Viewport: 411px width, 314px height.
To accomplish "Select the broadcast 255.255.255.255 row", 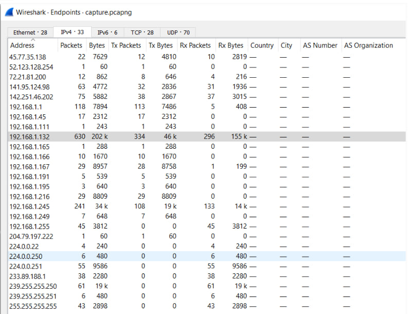I will click(207, 306).
